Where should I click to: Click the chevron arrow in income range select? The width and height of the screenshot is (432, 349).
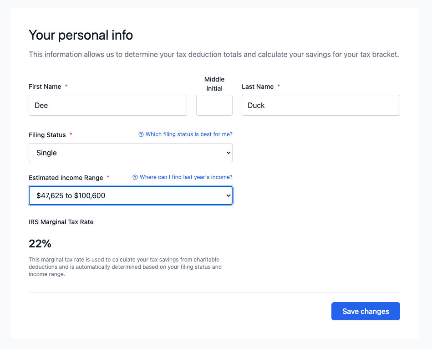pyautogui.click(x=229, y=195)
